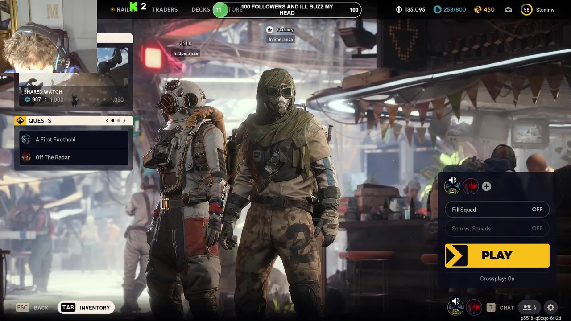This screenshot has height=321, width=571.
Task: Start matchmaking with the PLAY button
Action: click(x=497, y=255)
